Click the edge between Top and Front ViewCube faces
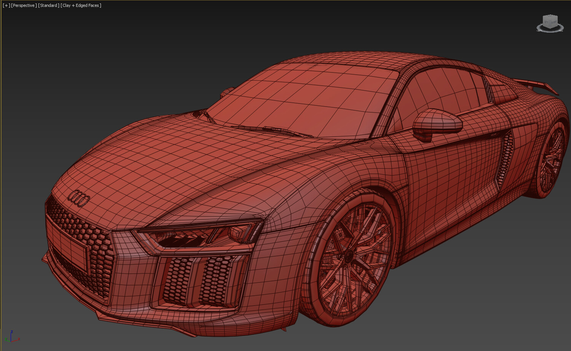Screen dimensions: 571x351 554,17
